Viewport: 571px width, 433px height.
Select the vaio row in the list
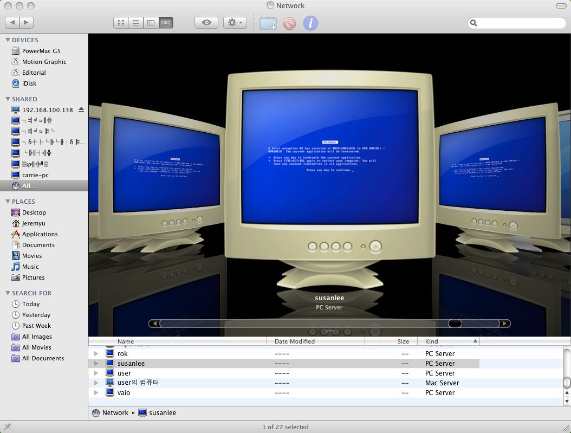[x=326, y=392]
